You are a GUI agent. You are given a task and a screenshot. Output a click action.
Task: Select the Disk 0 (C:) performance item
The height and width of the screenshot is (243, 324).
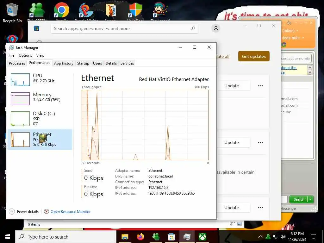[40, 118]
